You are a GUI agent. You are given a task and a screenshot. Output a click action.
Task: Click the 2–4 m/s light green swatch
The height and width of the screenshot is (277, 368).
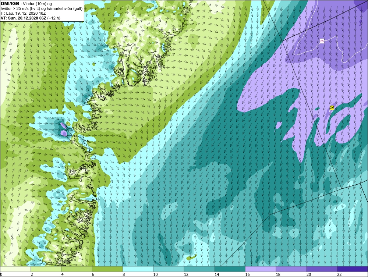click(46, 269)
